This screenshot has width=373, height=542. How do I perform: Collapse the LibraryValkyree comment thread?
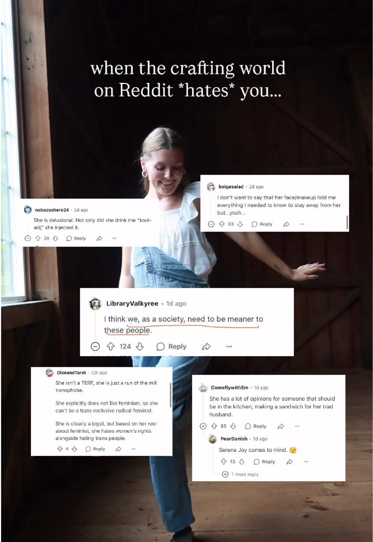click(x=95, y=346)
